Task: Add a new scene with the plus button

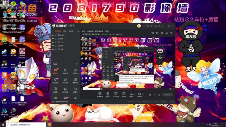Action: [78, 31]
